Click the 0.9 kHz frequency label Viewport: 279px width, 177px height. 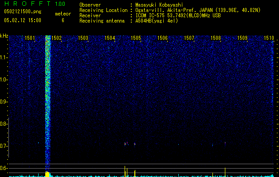click(4, 102)
